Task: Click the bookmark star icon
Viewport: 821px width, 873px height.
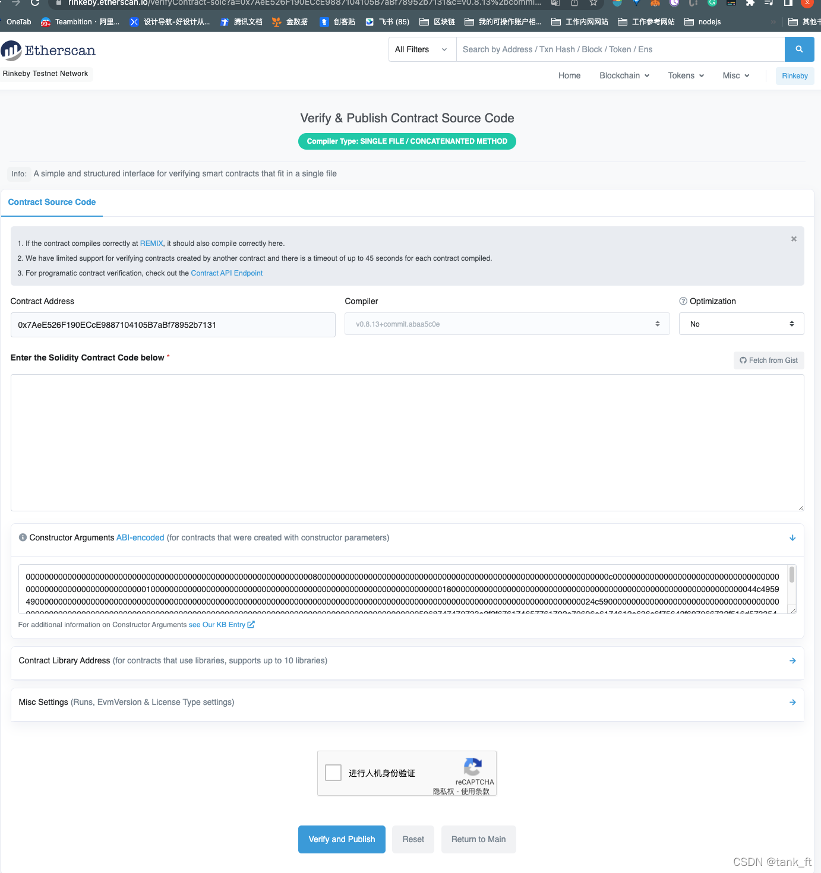Action: [x=593, y=3]
